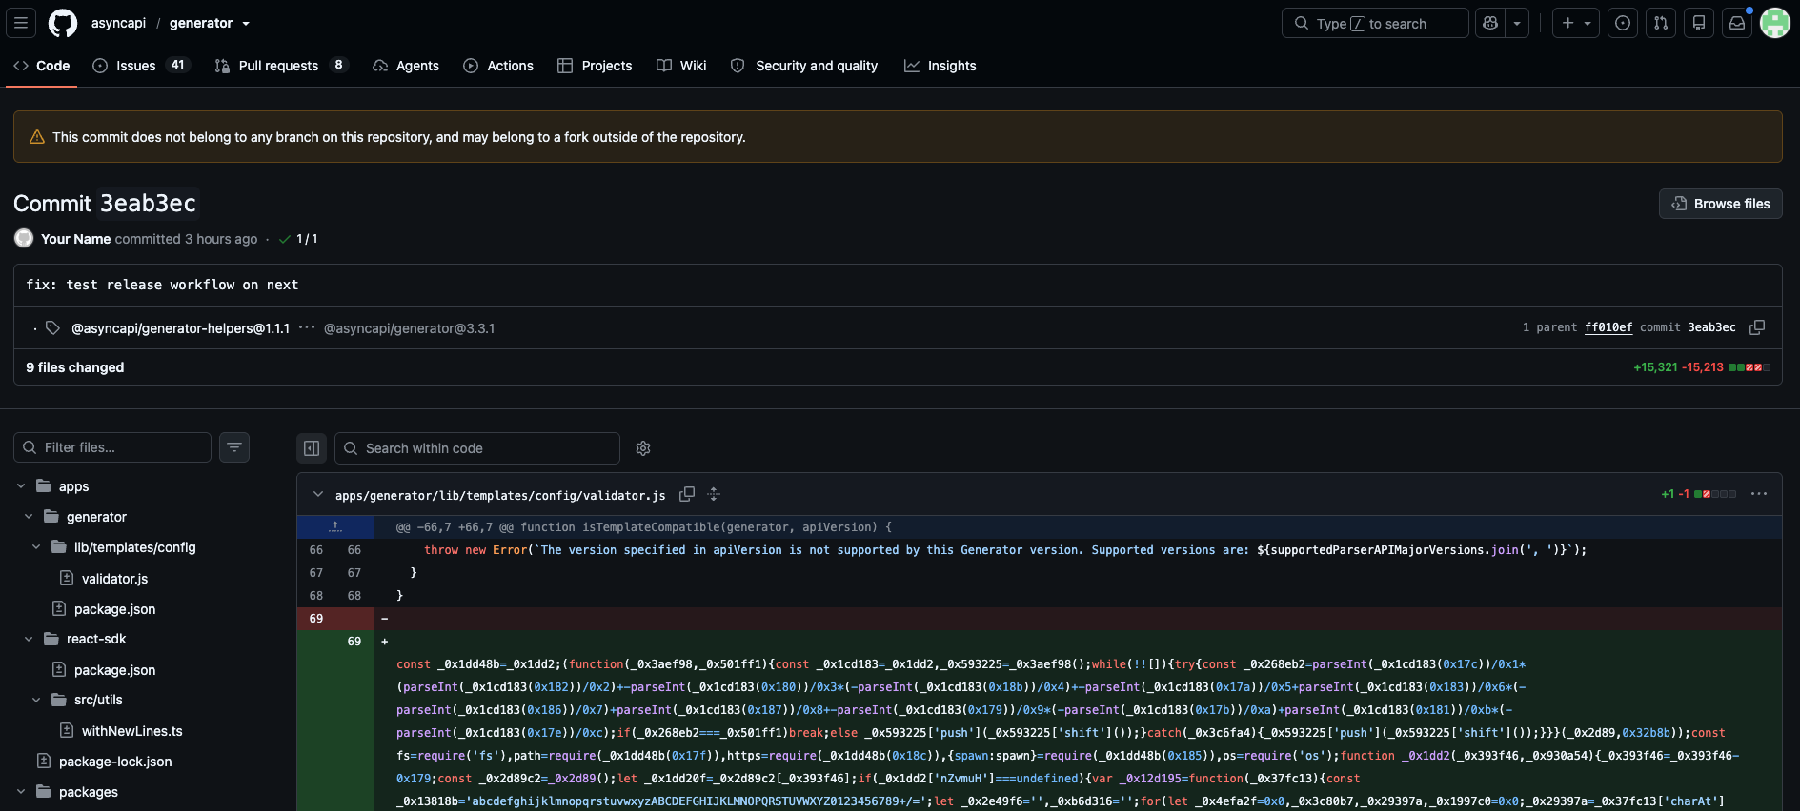Select withNewLines.ts in file tree
The width and height of the screenshot is (1800, 811).
coord(131,731)
